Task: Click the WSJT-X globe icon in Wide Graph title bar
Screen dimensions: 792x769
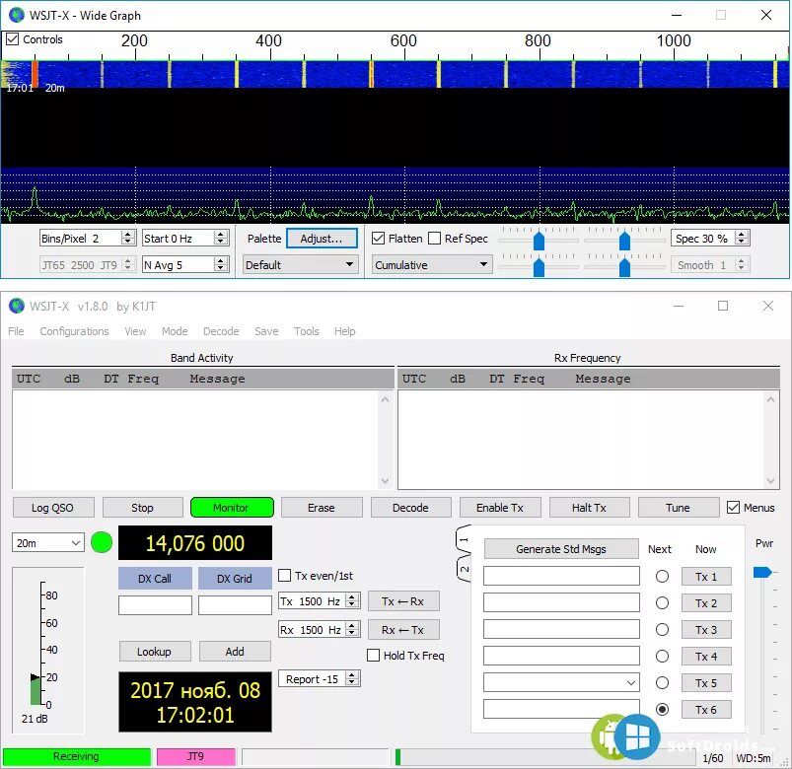Action: 17,15
